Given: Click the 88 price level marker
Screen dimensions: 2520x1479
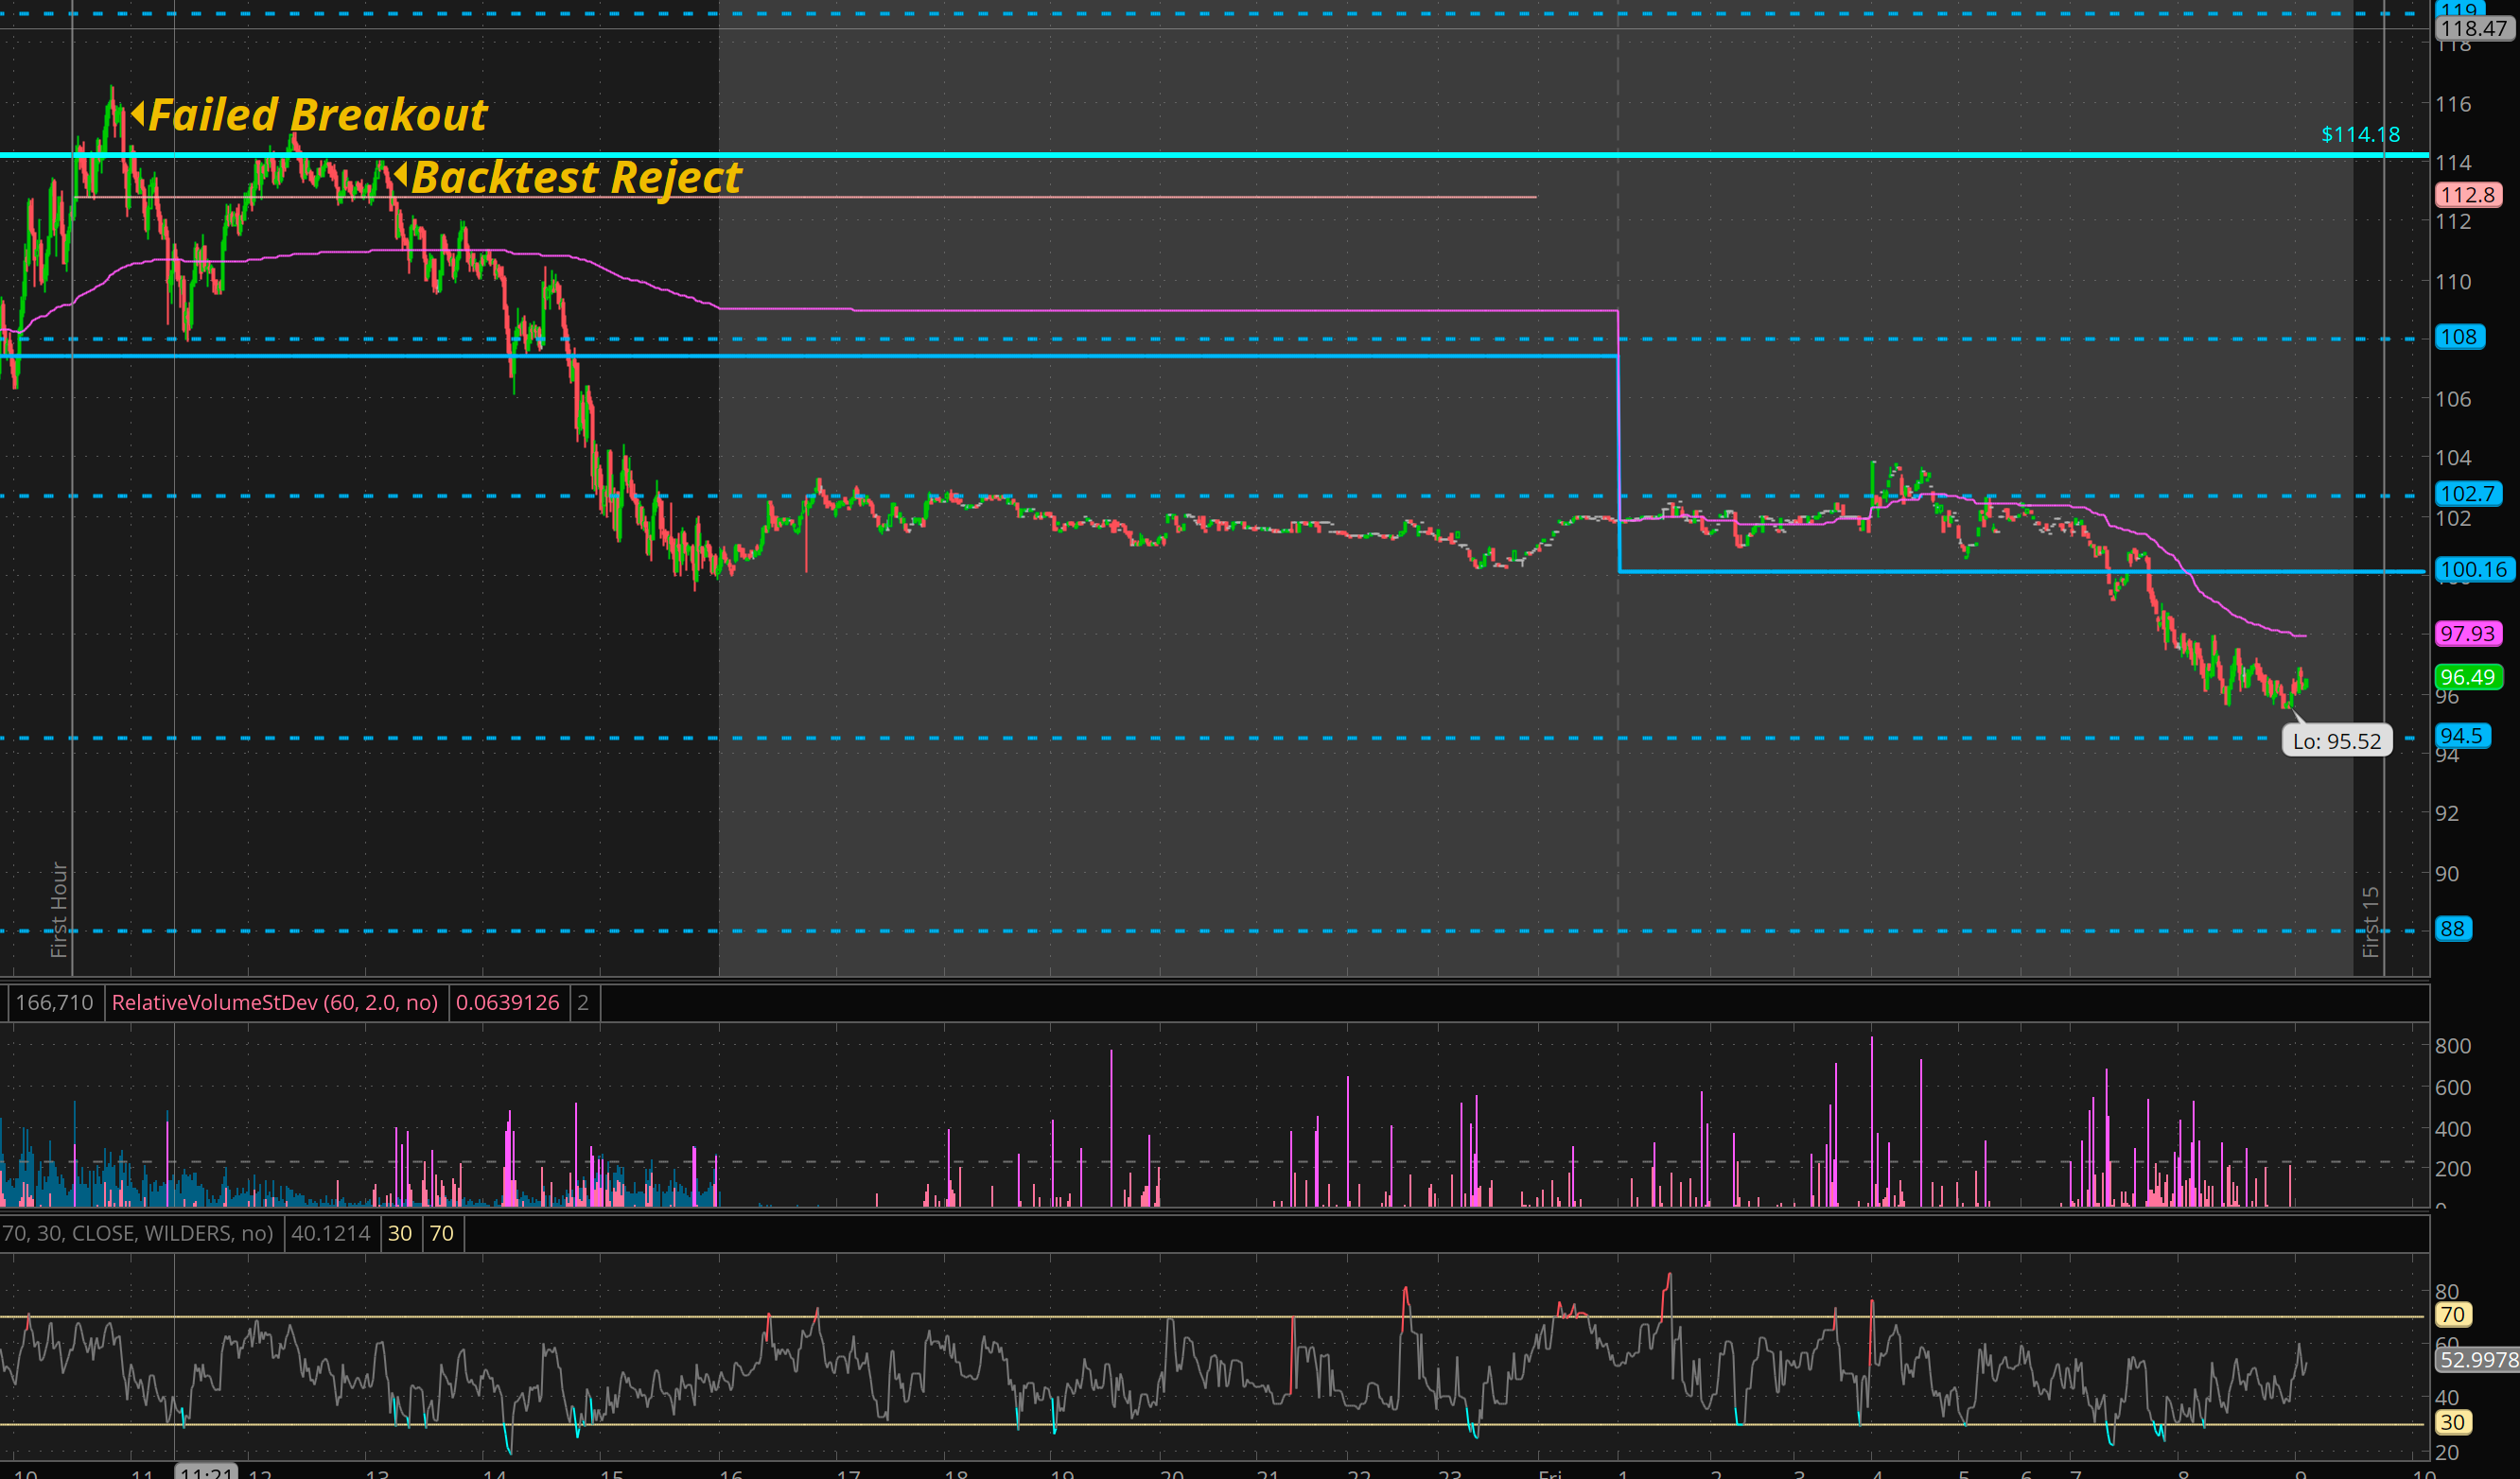Looking at the screenshot, I should coord(2452,929).
